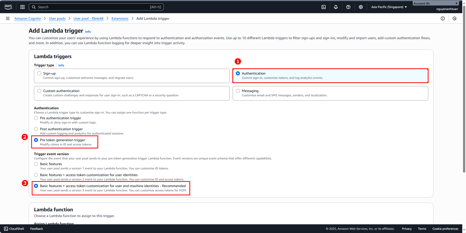Image resolution: width=466 pixels, height=233 pixels.
Task: Launch CloudShell from the top bar icon
Action: [324, 7]
